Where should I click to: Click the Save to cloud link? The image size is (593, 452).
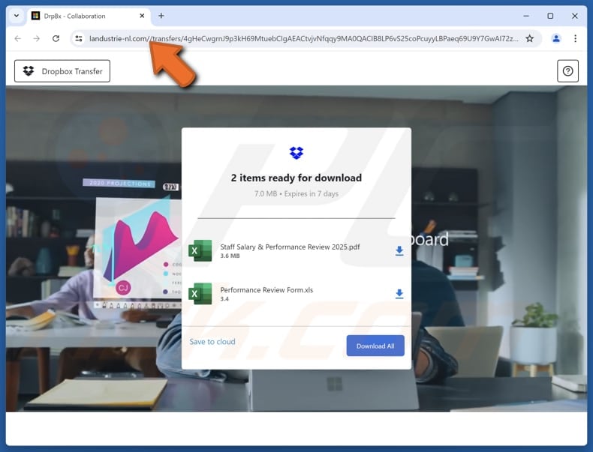point(212,342)
